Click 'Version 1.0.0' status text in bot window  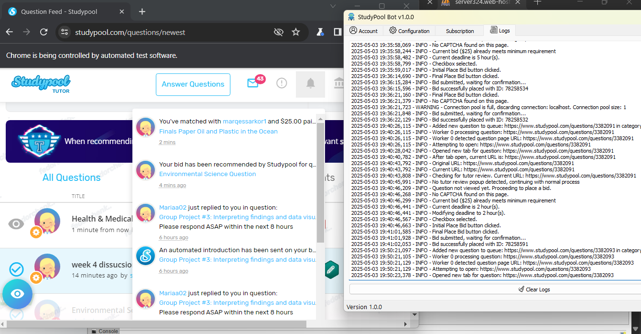(x=364, y=307)
